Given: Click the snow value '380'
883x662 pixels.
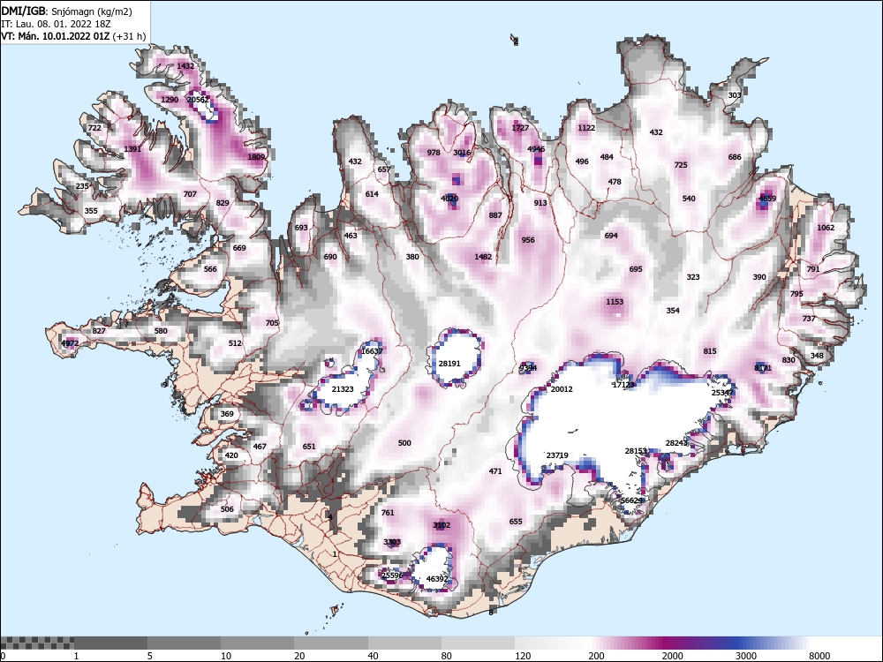Looking at the screenshot, I should coord(412,257).
